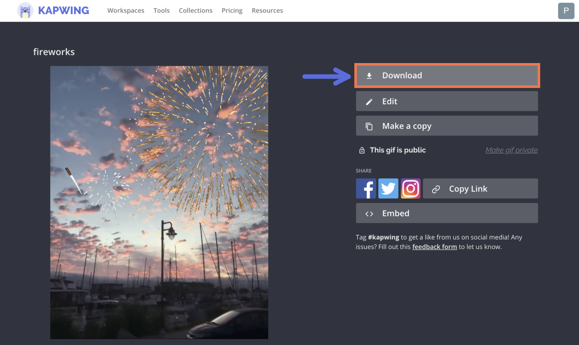Click the code brackets icon on Embed
The height and width of the screenshot is (345, 579).
pyautogui.click(x=369, y=213)
